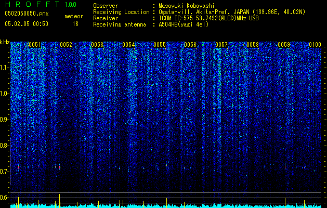The image size is (327, 208).
Task: Click the yellow intensity spike before 0059
Action: (x=285, y=202)
